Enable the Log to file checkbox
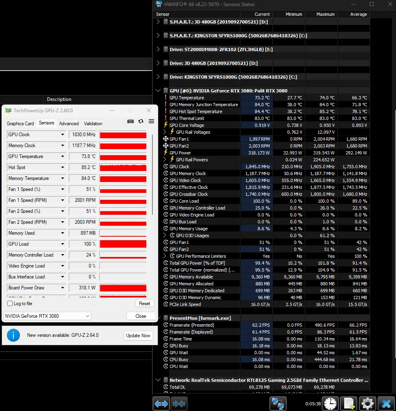This screenshot has height=411, width=396. (10, 304)
